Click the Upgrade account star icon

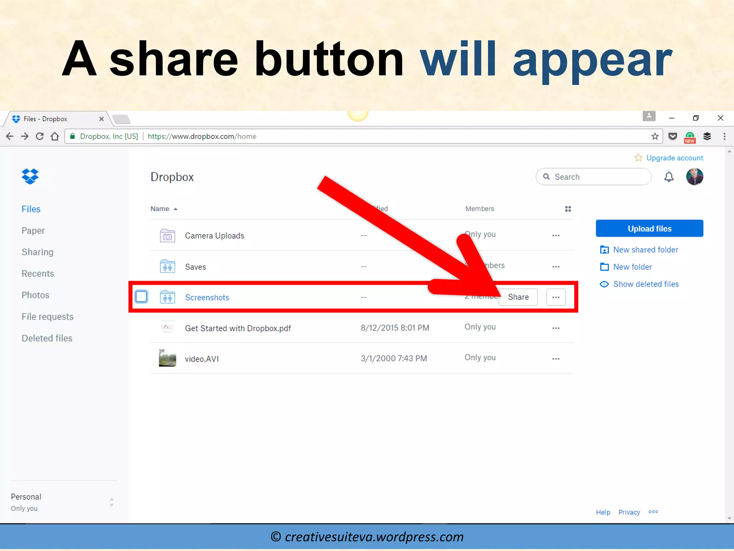(638, 157)
